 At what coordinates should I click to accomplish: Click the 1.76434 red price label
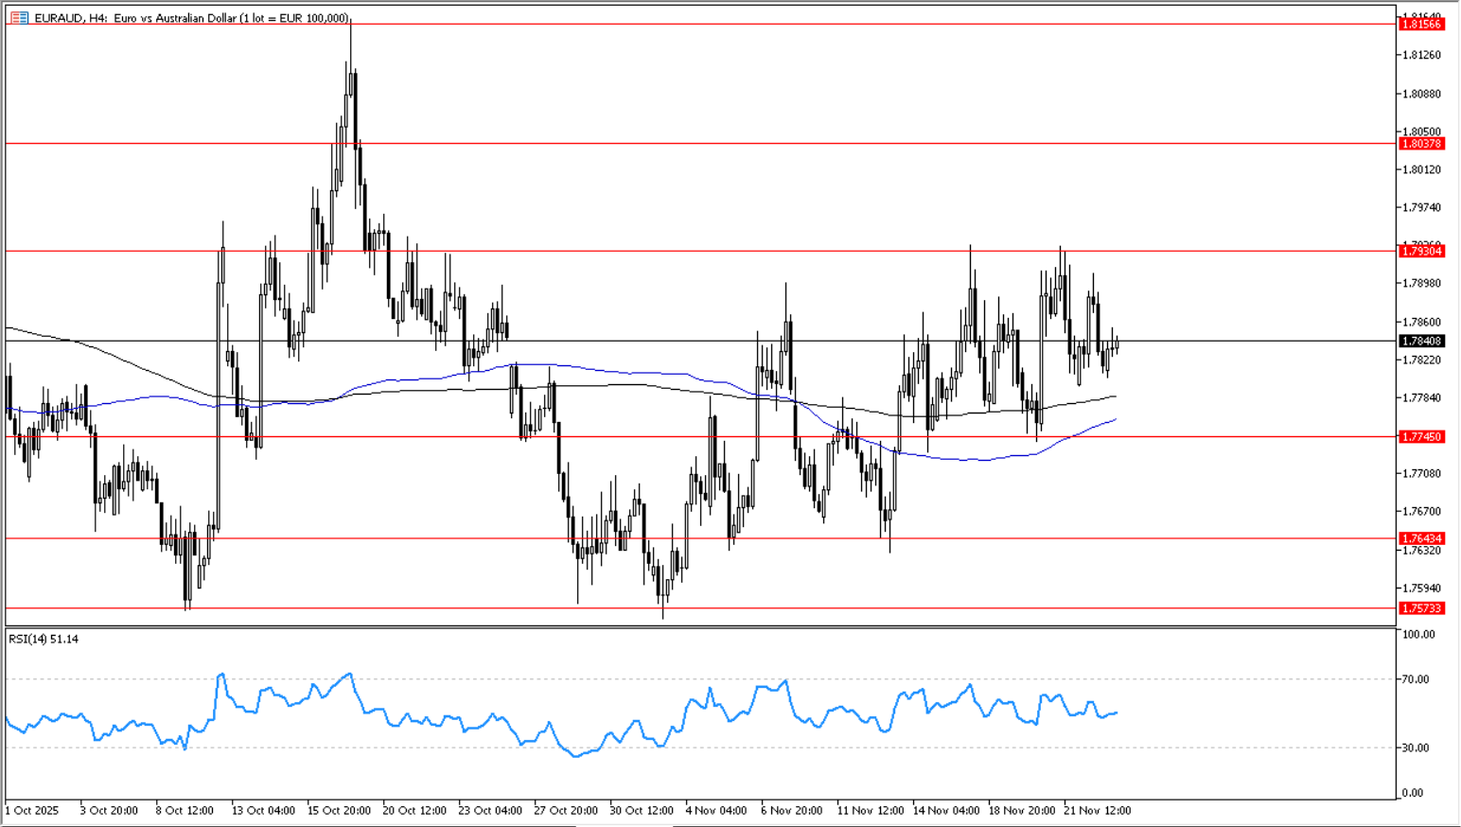pos(1420,538)
